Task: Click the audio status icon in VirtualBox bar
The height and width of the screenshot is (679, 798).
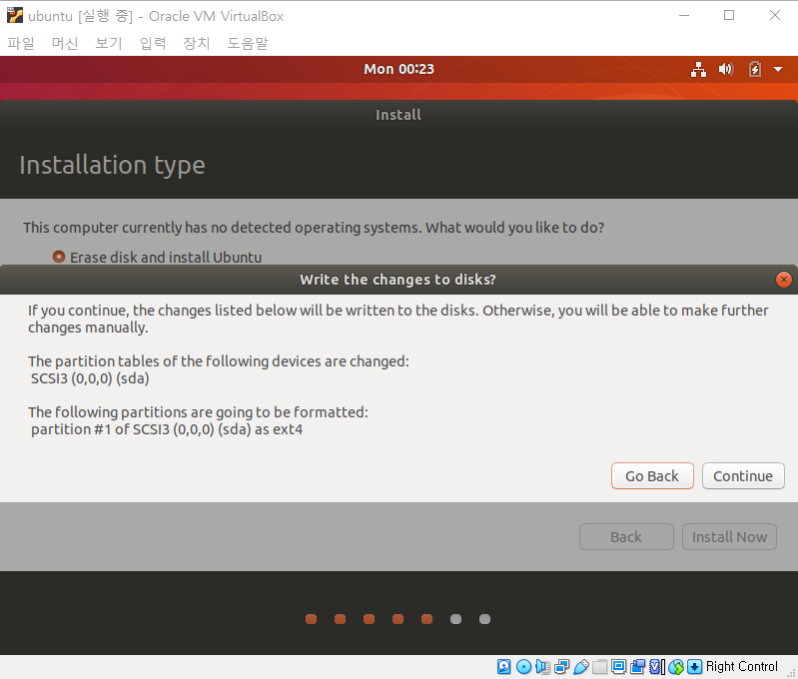Action: click(543, 666)
